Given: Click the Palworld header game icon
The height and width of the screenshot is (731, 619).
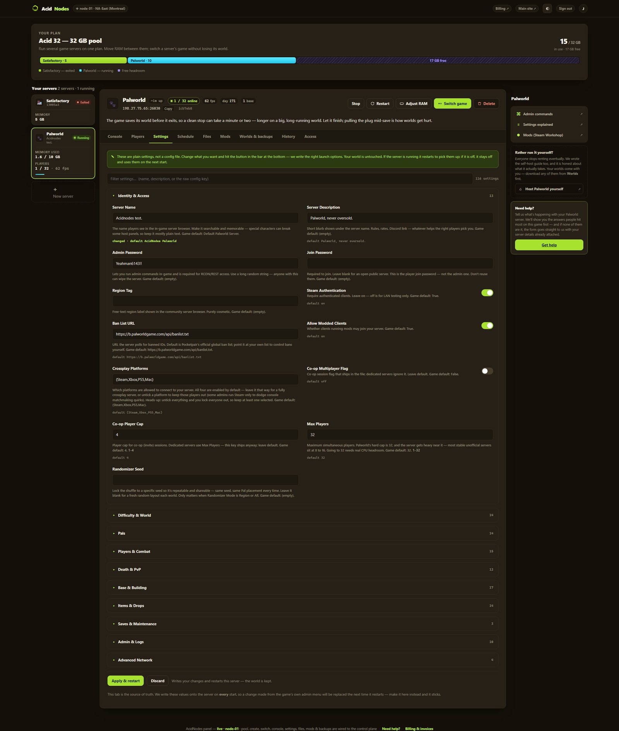Looking at the screenshot, I should (113, 104).
